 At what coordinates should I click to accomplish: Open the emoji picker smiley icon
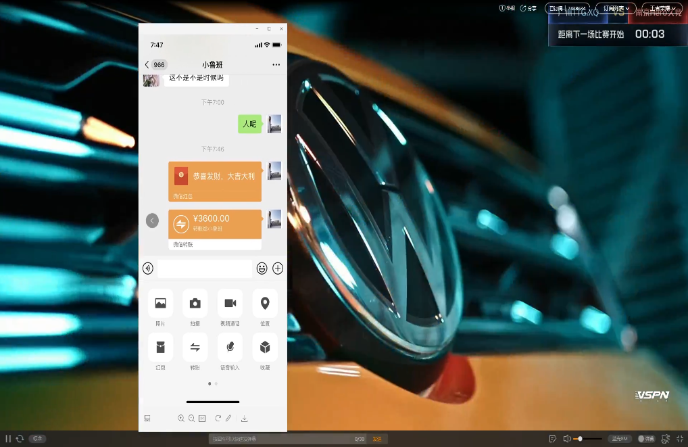pos(262,268)
